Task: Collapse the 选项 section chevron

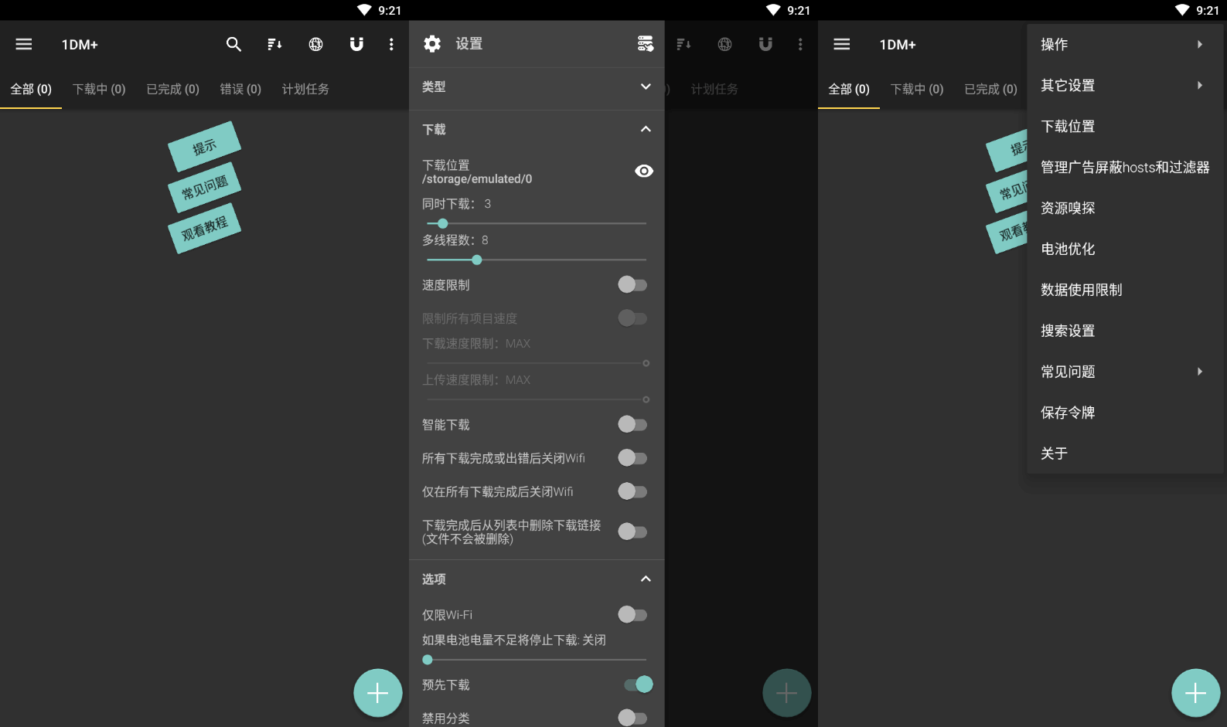Action: [646, 579]
